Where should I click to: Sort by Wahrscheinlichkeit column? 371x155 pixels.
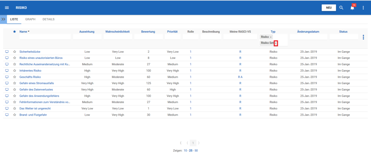[117, 32]
